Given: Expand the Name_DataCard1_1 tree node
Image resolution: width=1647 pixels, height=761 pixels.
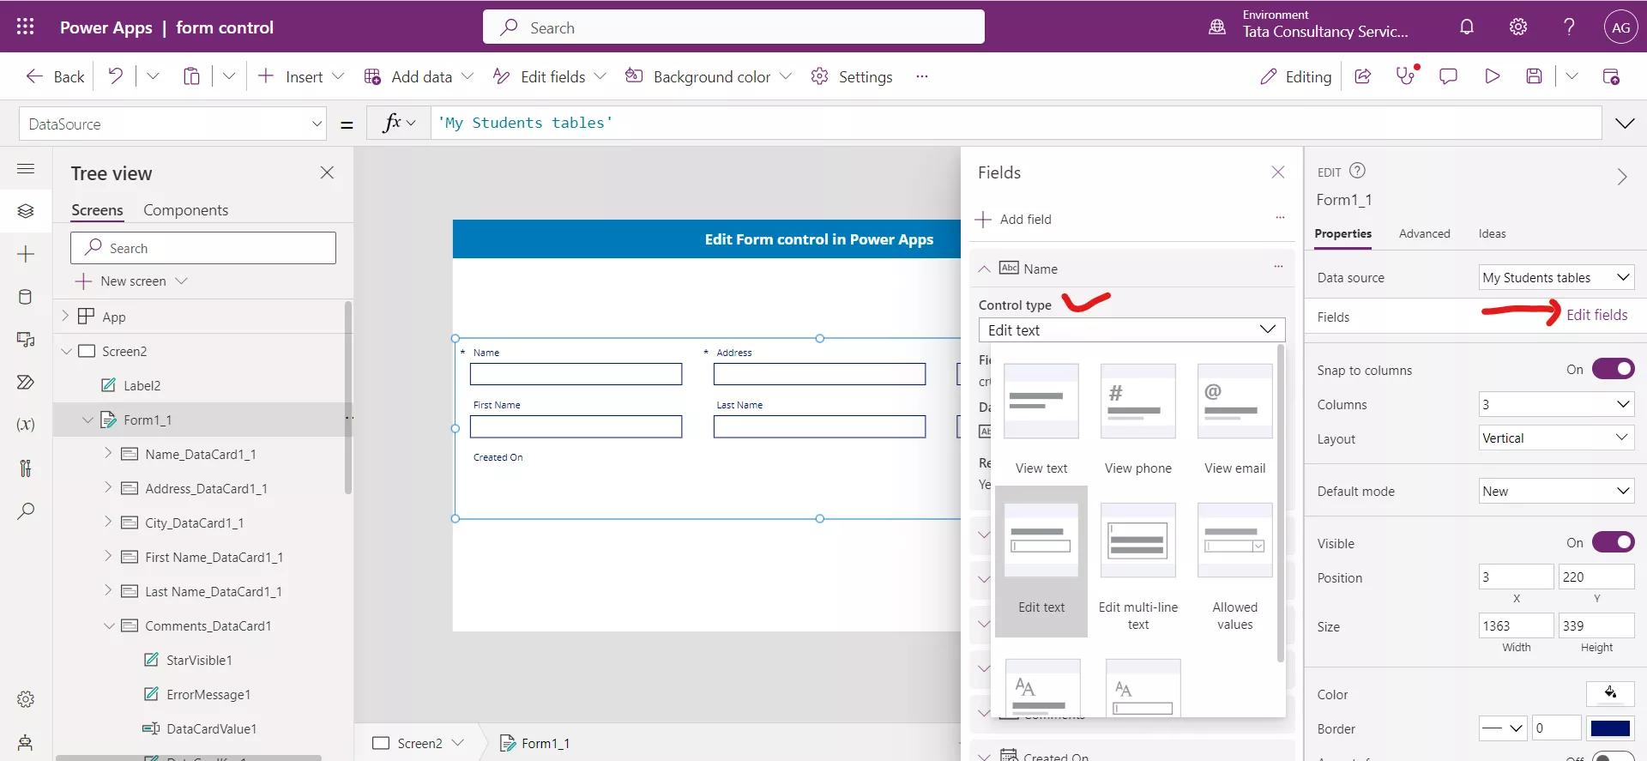Looking at the screenshot, I should 108,453.
